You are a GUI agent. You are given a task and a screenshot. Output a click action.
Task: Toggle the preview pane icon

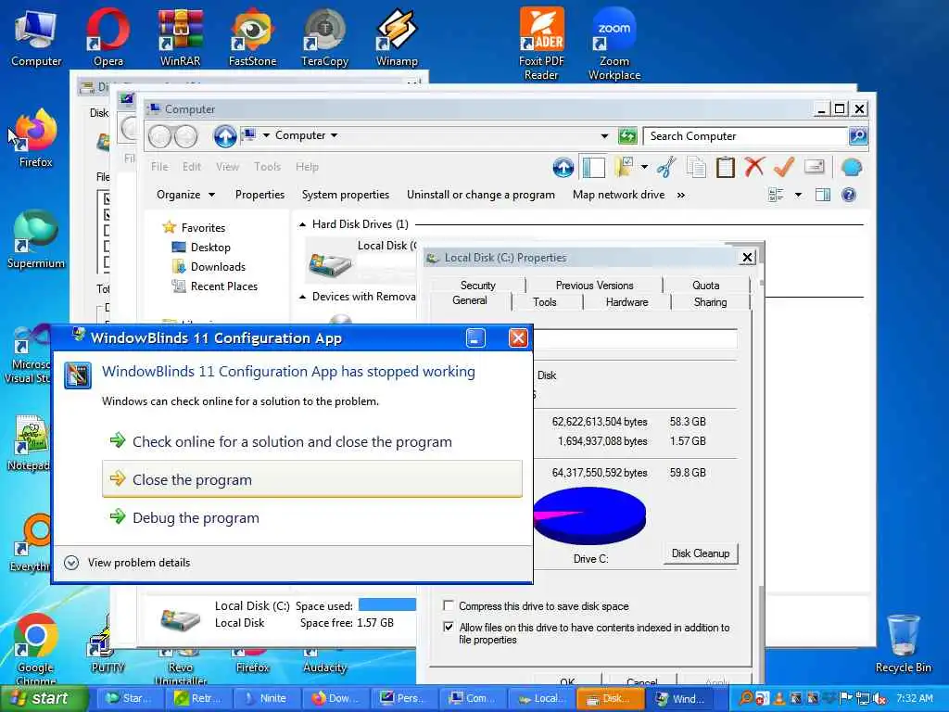tap(823, 195)
